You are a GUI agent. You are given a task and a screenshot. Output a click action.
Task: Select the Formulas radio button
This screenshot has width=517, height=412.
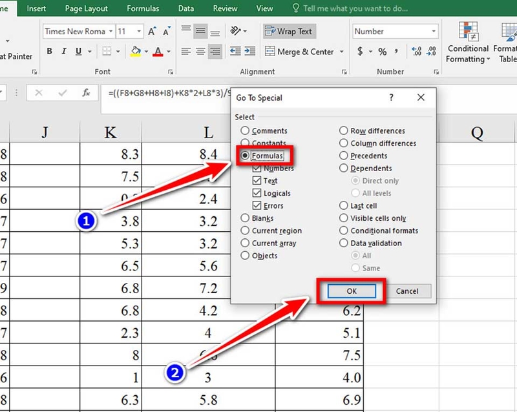click(246, 155)
